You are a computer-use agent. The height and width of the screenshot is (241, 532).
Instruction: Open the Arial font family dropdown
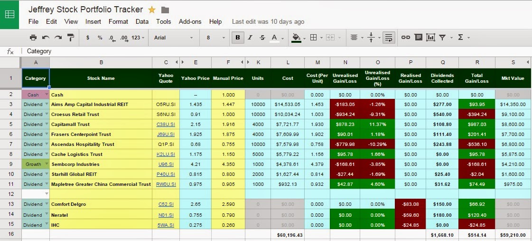[x=173, y=38]
